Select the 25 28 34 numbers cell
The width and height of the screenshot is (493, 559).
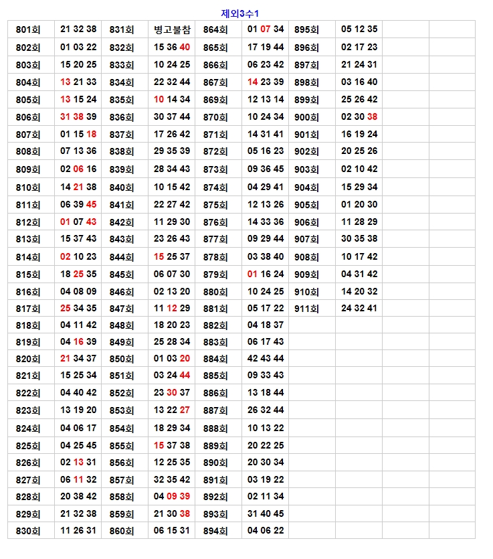pyautogui.click(x=172, y=341)
